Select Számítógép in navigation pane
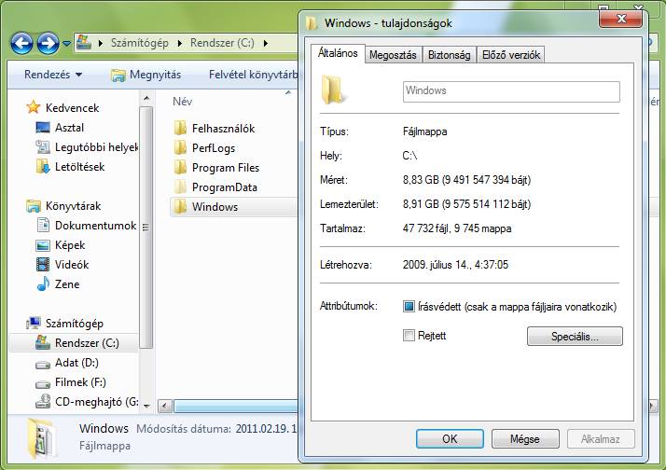 pos(75,324)
